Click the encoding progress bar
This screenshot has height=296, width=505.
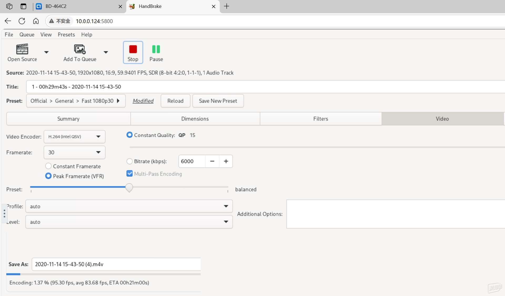coord(103,274)
